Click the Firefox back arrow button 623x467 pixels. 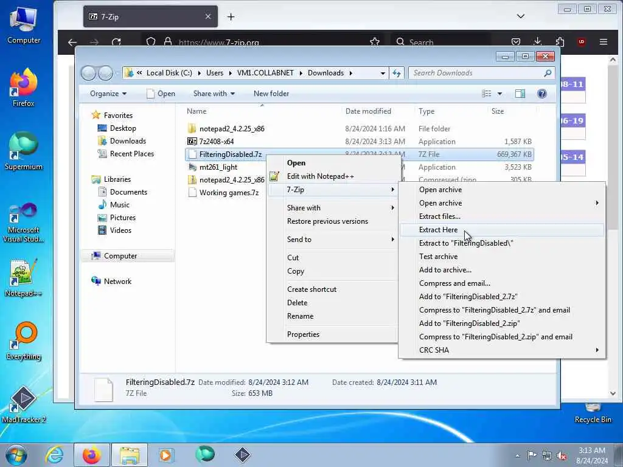pos(72,42)
